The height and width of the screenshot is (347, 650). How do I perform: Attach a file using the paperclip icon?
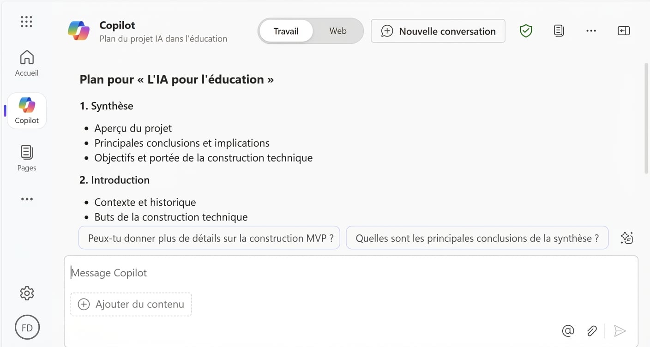592,331
